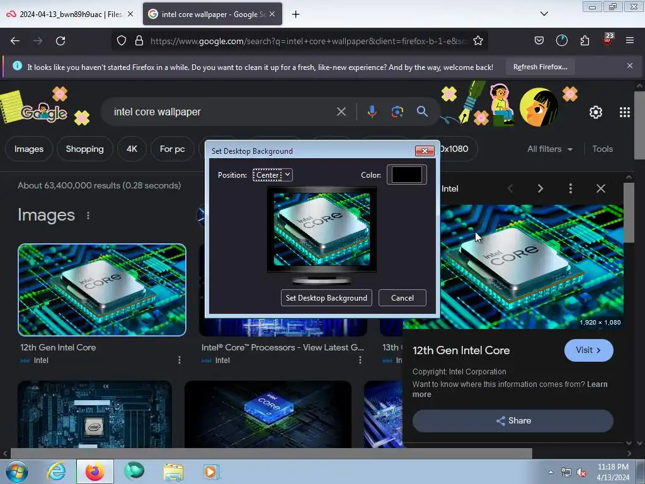Click the horizontal page scrollbar
Screen dimensions: 645x484
[x=271, y=454]
